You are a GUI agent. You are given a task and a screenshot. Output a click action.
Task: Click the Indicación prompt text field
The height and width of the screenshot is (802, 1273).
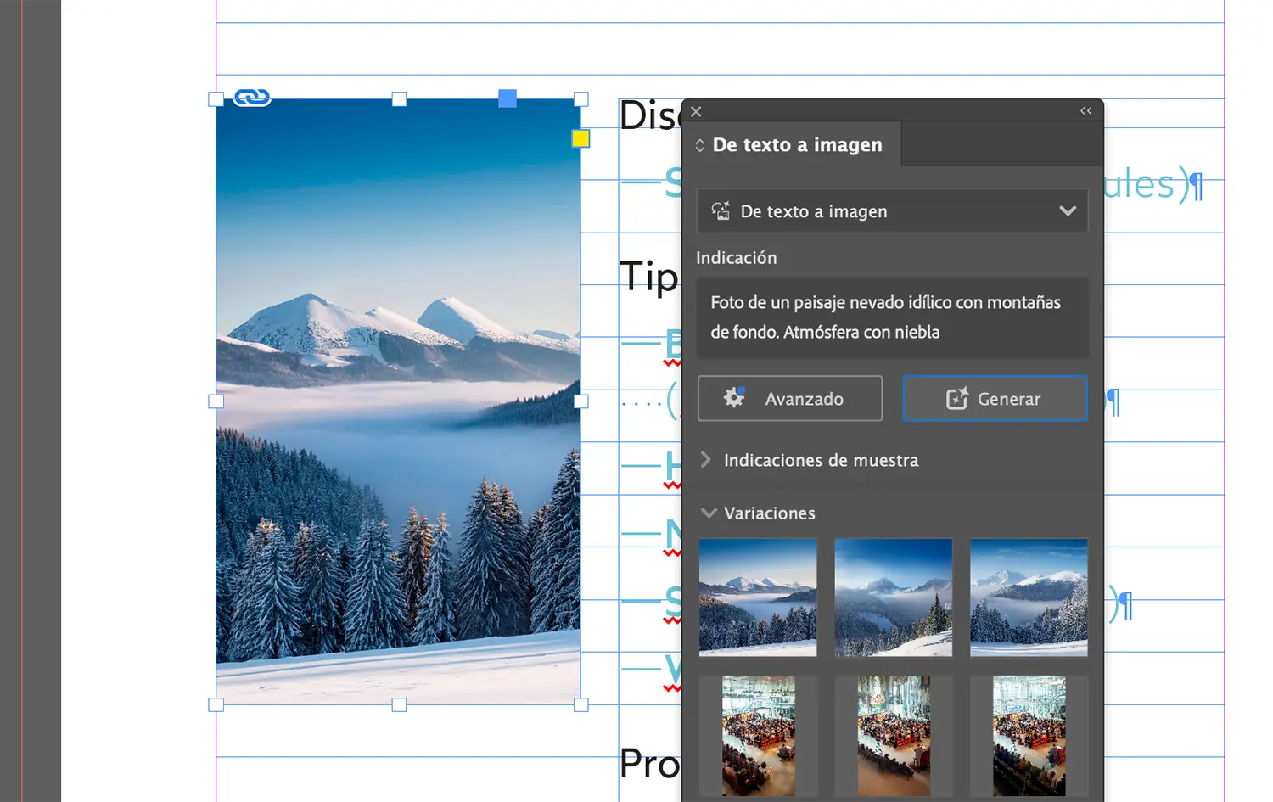[x=893, y=317]
